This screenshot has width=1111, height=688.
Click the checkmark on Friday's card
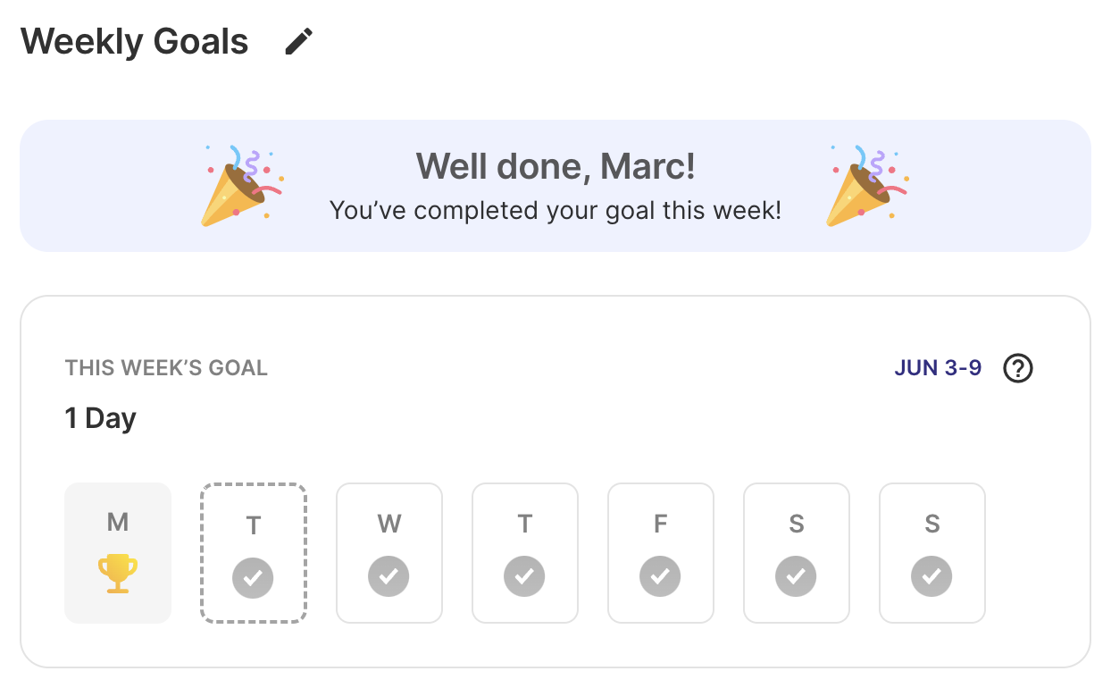click(660, 576)
